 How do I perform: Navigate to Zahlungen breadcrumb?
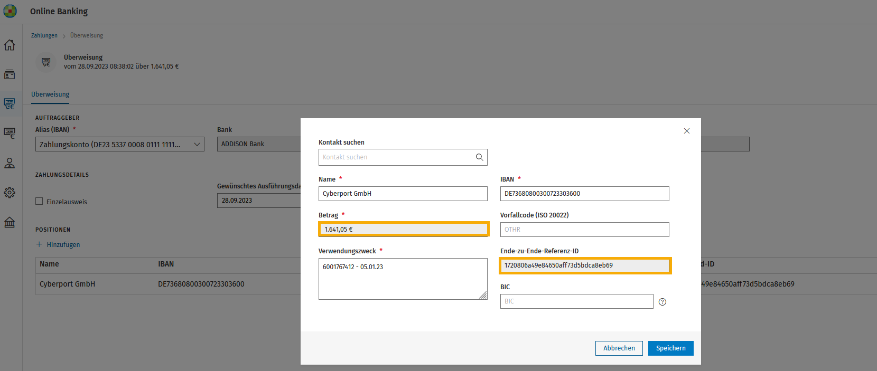[x=44, y=35]
